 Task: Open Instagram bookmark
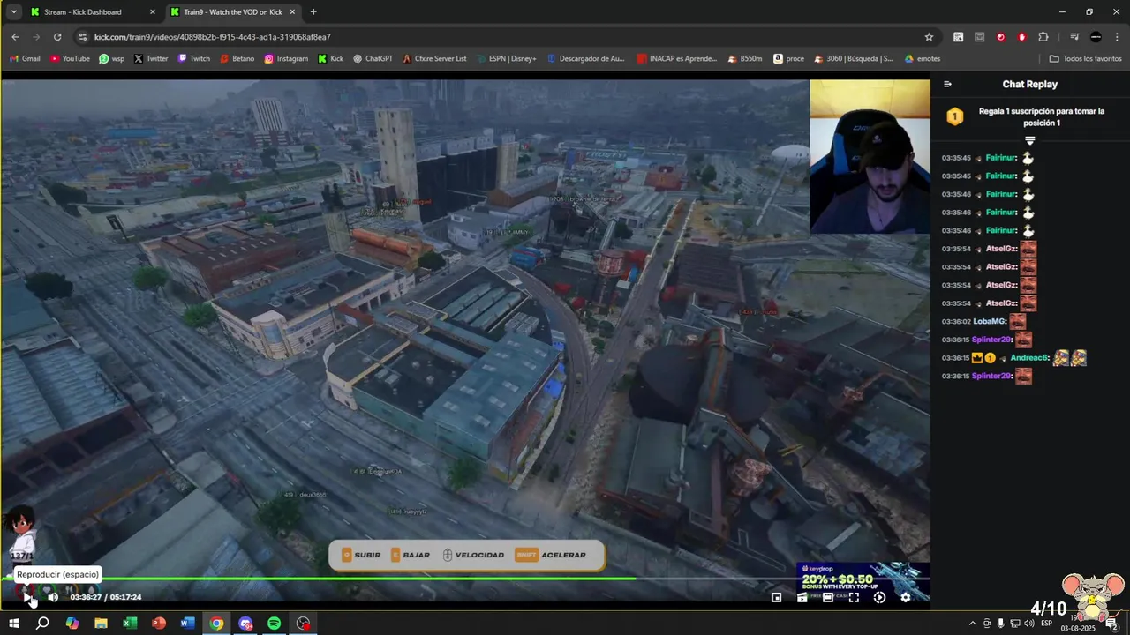pos(286,58)
